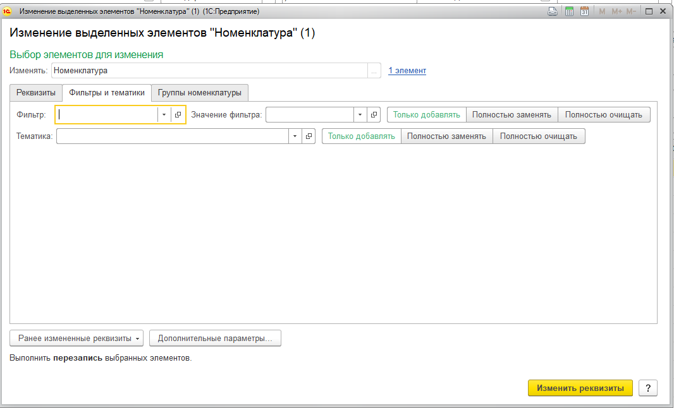Open the Значение фильтра selection form icon
This screenshot has height=408, width=674.
374,114
